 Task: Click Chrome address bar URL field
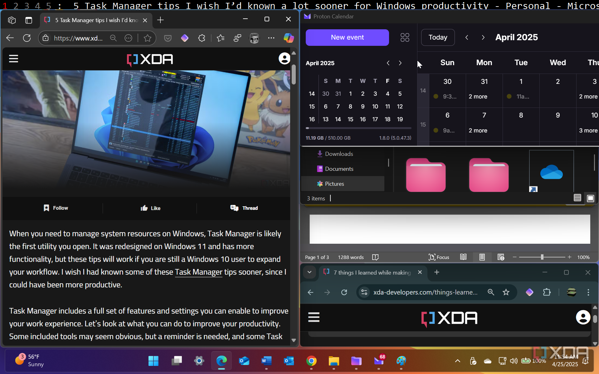coord(425,292)
